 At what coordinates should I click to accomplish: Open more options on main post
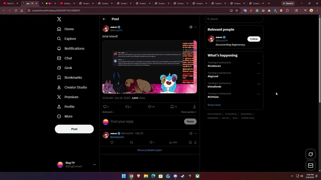(x=195, y=27)
